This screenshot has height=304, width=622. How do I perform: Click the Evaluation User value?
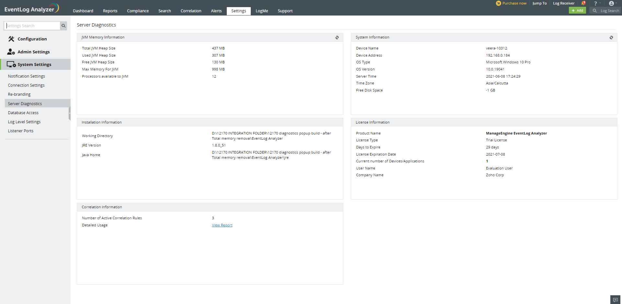coord(499,168)
